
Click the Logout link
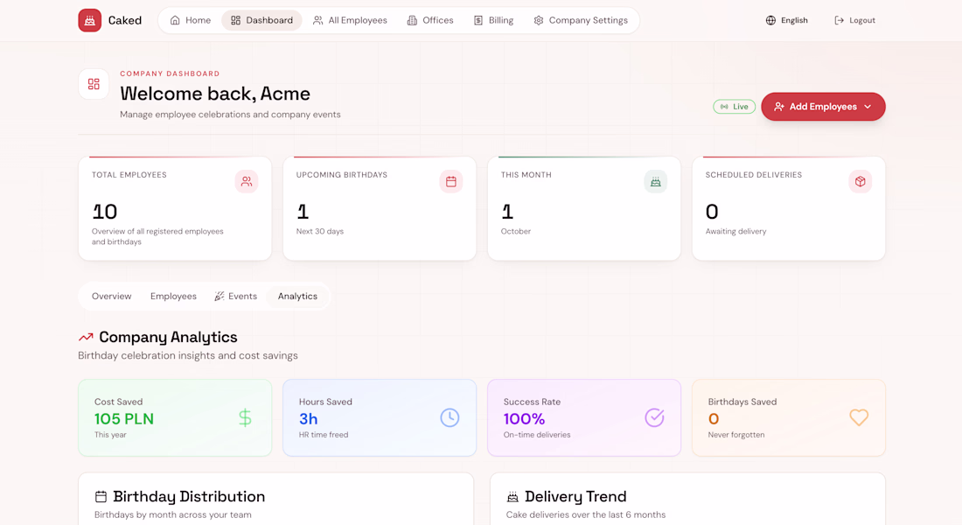click(x=854, y=20)
